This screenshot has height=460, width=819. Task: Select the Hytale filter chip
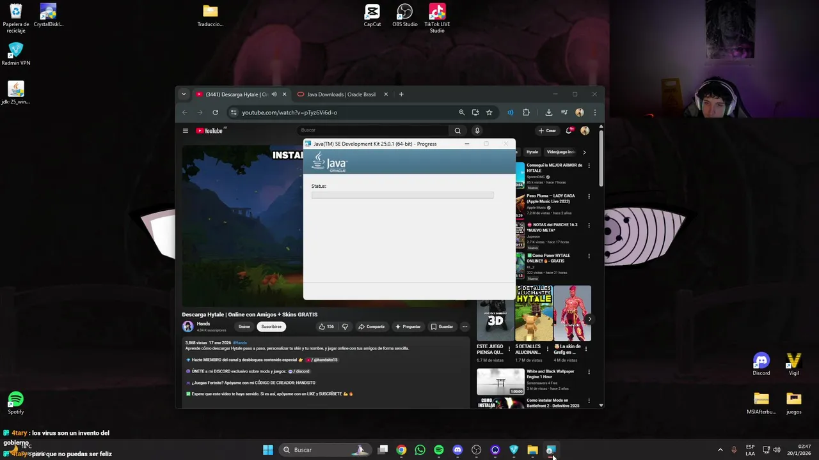[532, 152]
